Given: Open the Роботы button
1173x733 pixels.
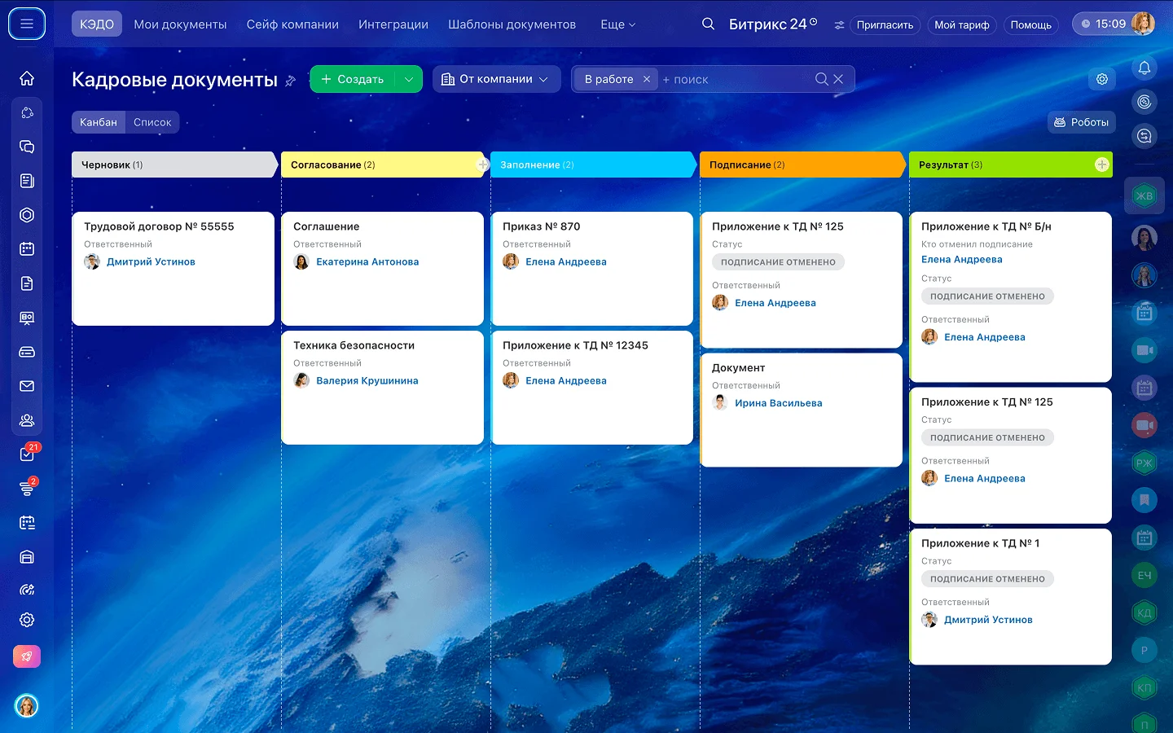Looking at the screenshot, I should coord(1082,122).
